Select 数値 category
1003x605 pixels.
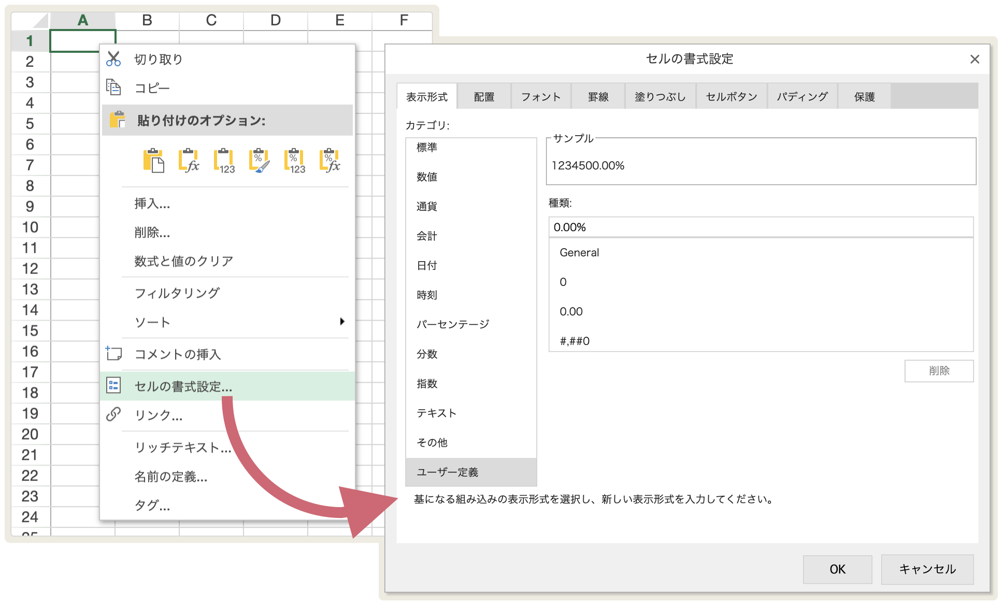pos(471,177)
